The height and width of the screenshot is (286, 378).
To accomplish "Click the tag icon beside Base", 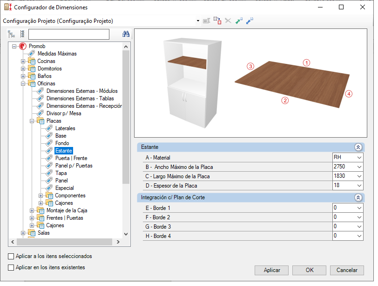I will (x=49, y=136).
